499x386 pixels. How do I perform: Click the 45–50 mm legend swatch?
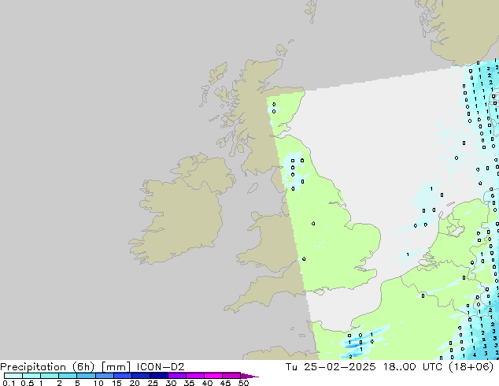(231, 376)
